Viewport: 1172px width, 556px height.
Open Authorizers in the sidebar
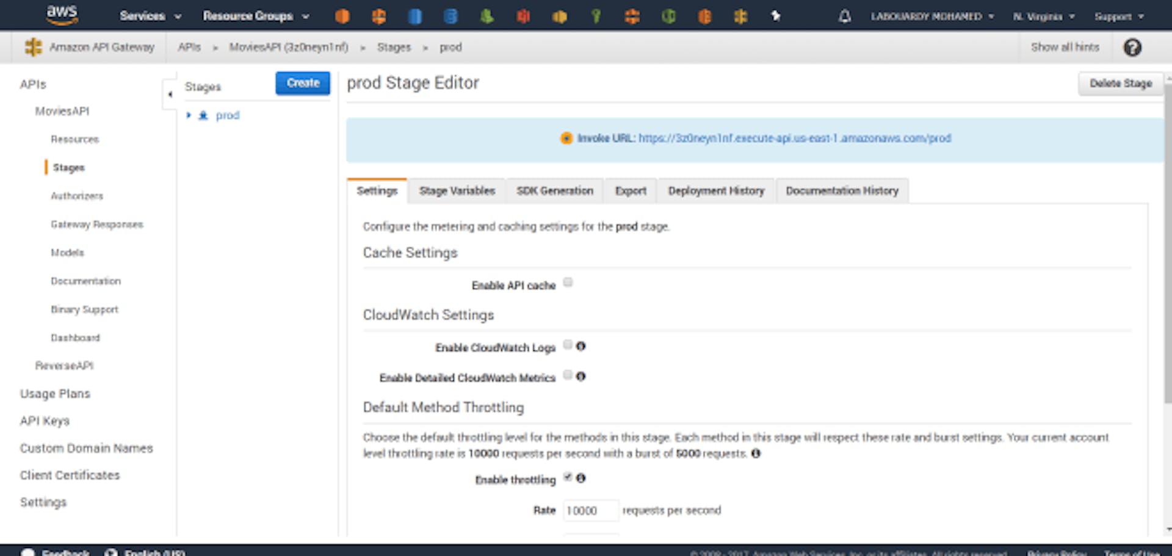tap(77, 196)
